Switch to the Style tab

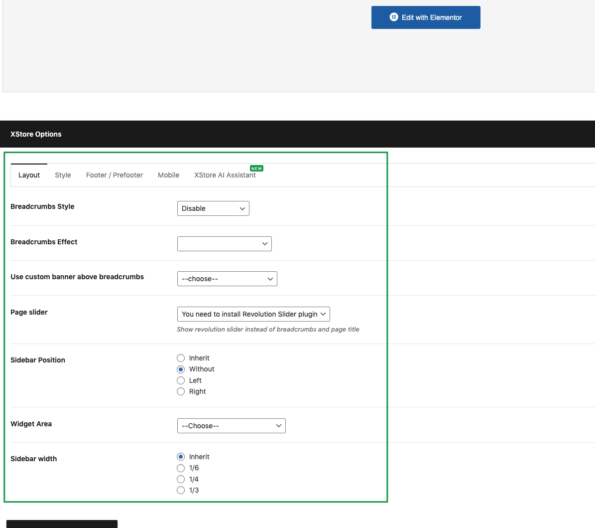pos(63,175)
